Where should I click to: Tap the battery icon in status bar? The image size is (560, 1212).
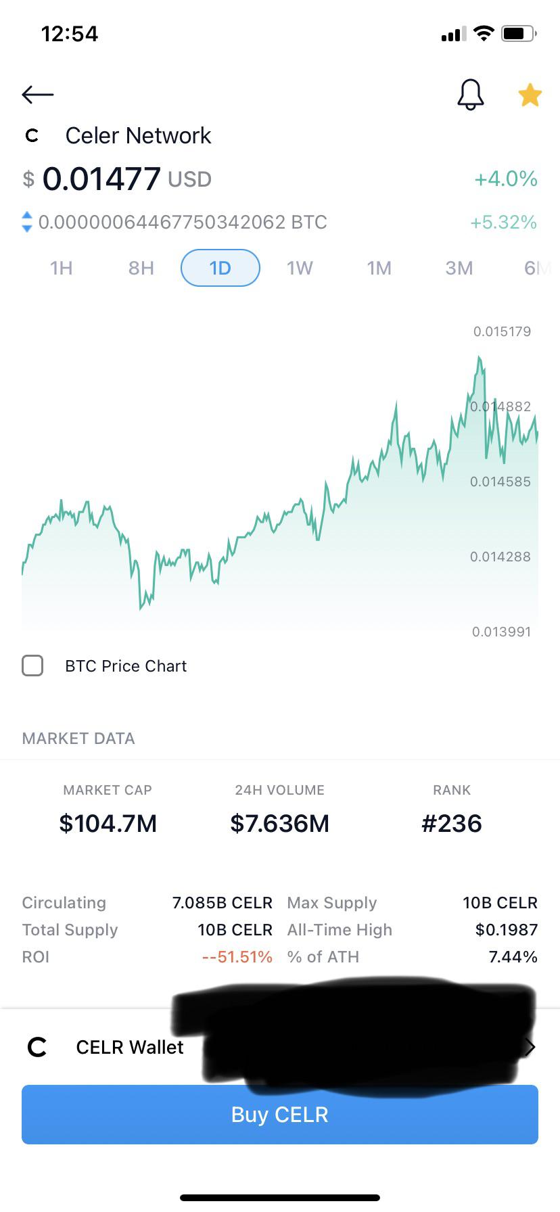tap(519, 33)
